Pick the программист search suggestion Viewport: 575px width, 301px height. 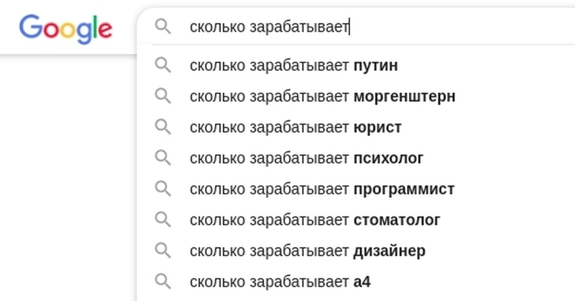click(322, 189)
